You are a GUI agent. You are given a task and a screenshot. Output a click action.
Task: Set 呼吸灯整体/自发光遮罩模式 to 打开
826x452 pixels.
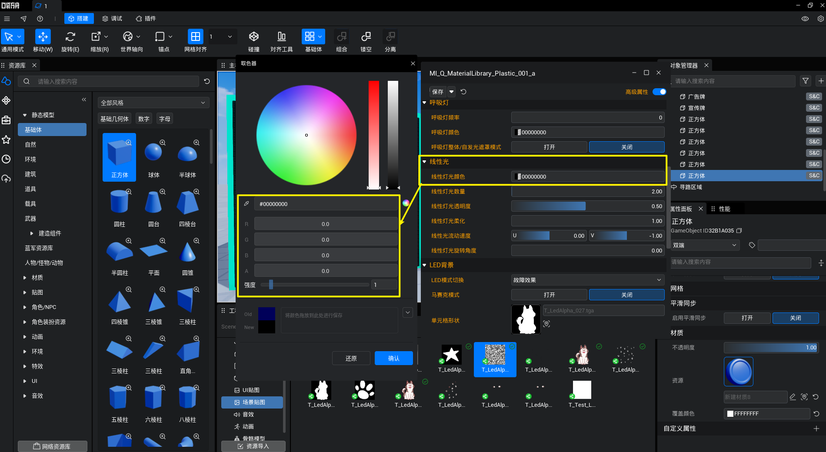[x=549, y=147]
